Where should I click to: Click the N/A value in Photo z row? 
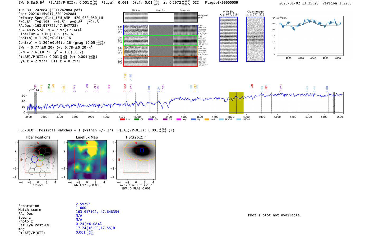click(79, 219)
